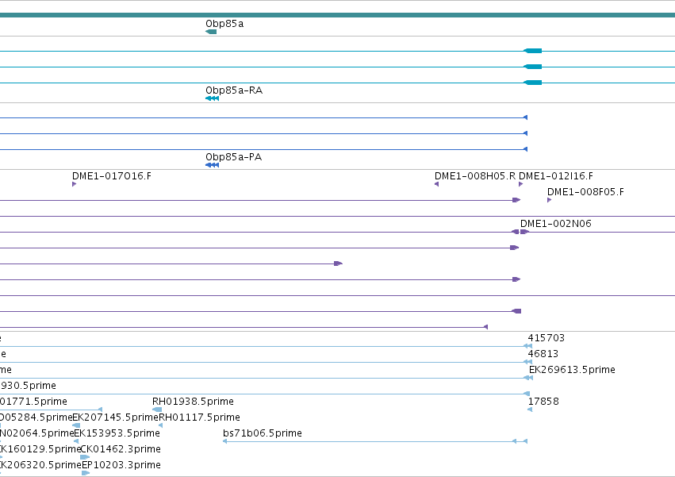
Task: Click the small arrow under 17858
Action: tap(530, 410)
